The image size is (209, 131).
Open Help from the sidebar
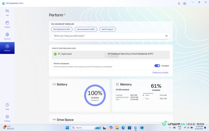coord(7,106)
